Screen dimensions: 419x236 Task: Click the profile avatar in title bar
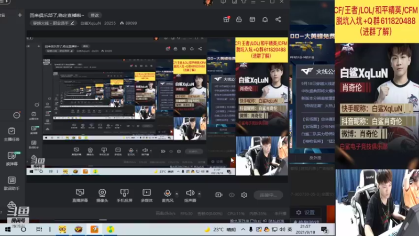208,3
